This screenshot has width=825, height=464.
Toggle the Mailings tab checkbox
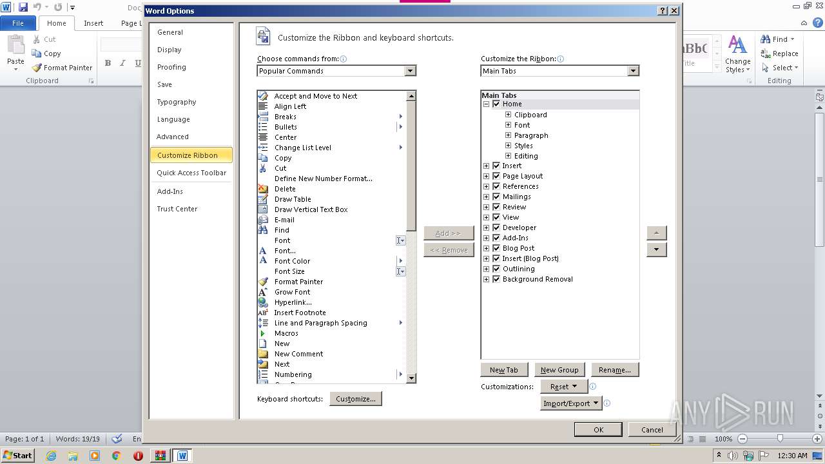496,197
